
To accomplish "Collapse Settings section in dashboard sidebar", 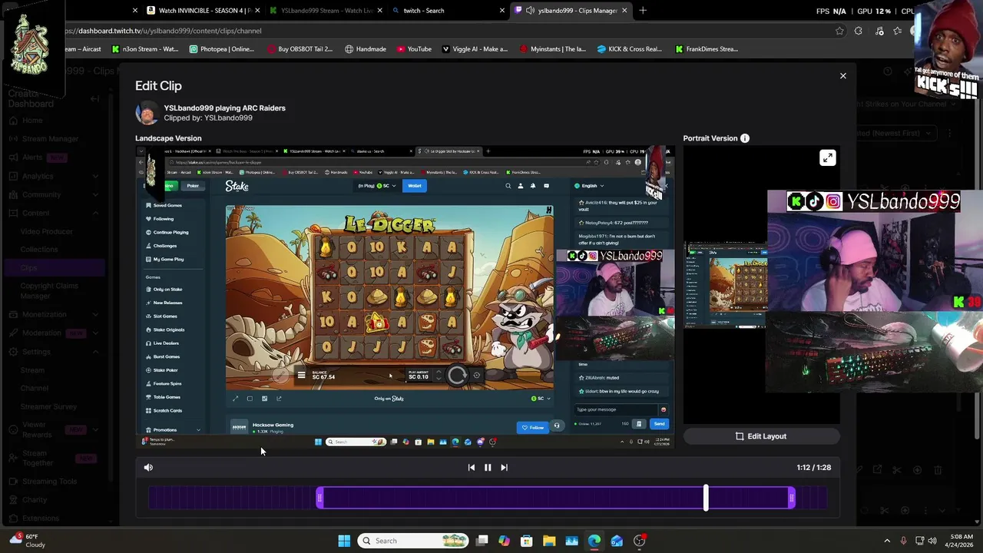I will coord(95,351).
